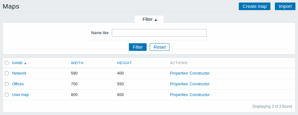Viewport: 298px width, 115px height.
Task: Open the Offices map link
Action: tap(18, 84)
